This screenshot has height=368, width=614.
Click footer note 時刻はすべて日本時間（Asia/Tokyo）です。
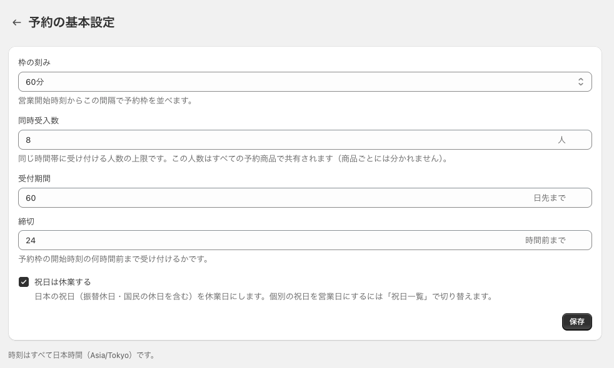pyautogui.click(x=83, y=355)
